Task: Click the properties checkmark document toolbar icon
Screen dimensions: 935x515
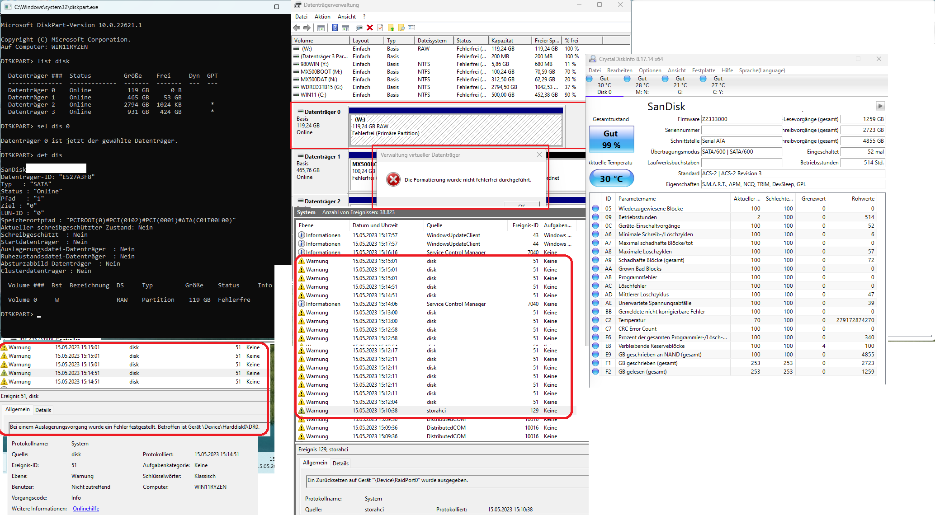Action: pos(380,28)
